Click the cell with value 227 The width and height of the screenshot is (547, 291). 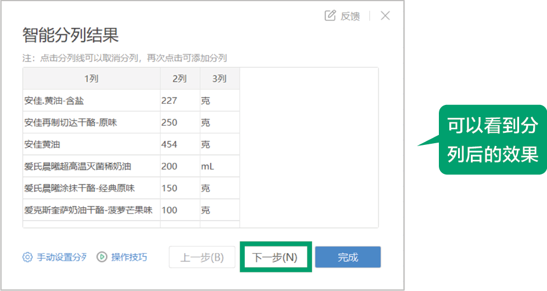click(169, 101)
